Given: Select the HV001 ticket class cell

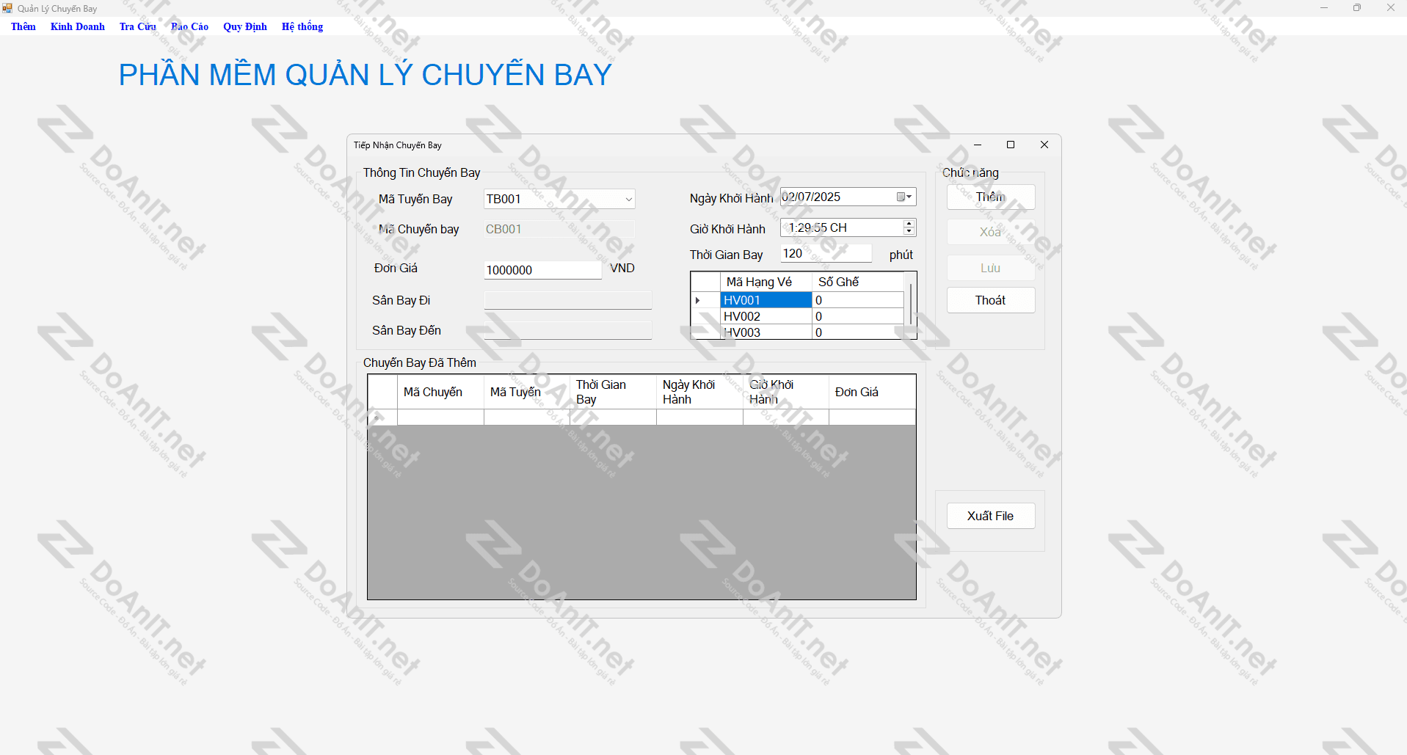Looking at the screenshot, I should point(766,300).
